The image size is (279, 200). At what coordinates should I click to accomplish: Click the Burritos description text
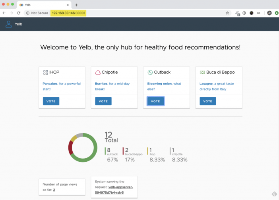[x=112, y=86]
